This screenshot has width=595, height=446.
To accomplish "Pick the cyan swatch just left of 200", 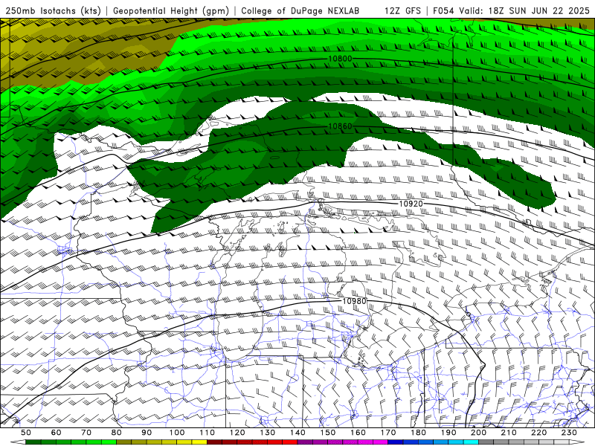I will (471, 442).
